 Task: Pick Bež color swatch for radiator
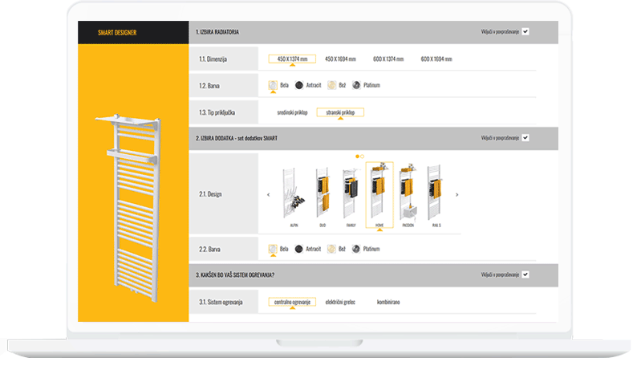pyautogui.click(x=334, y=84)
